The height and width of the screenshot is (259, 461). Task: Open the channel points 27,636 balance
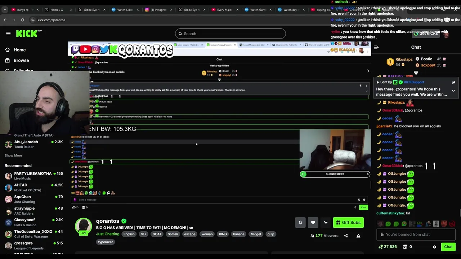coord(388,247)
